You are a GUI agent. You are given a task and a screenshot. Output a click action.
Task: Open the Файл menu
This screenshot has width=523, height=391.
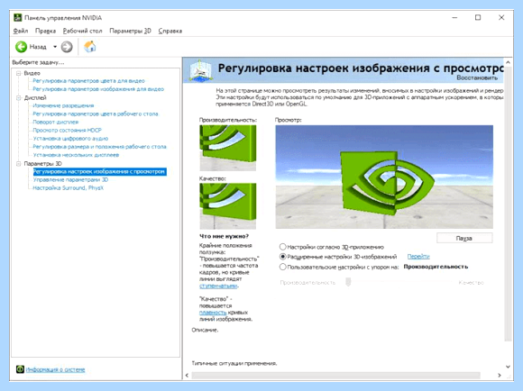pyautogui.click(x=21, y=31)
